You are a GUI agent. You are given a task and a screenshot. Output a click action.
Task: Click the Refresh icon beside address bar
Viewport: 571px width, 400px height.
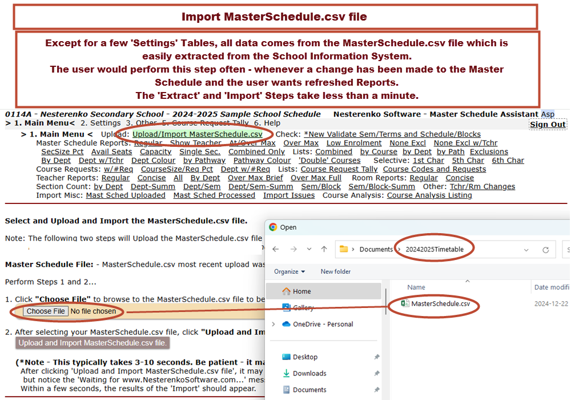pyautogui.click(x=545, y=250)
